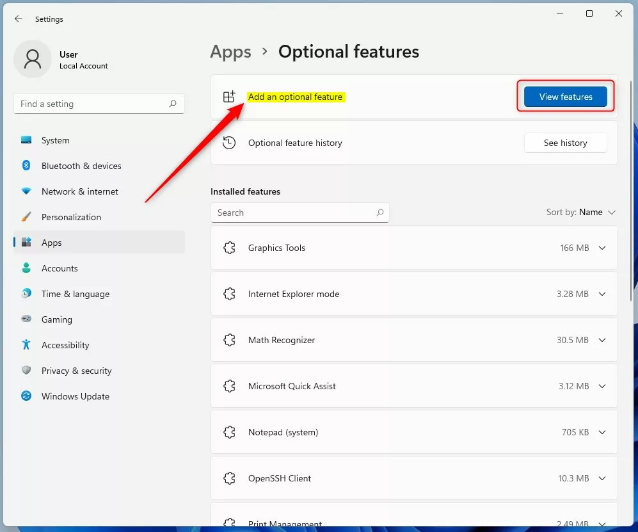Click the Graphics Tools feature icon
638x532 pixels.
[230, 248]
